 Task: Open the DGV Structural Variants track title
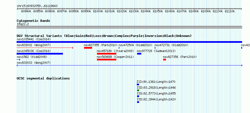[x=104, y=36]
